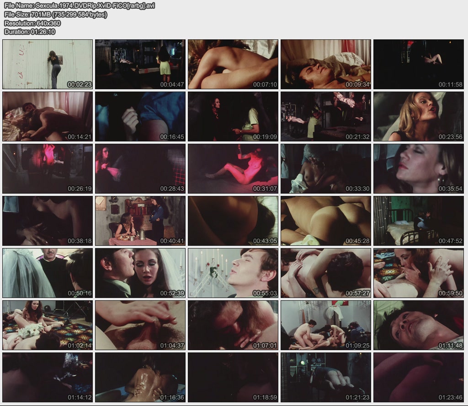Click the thumbnail marked 00:23:56
Screen dimensions: 468x406
[x=419, y=116]
